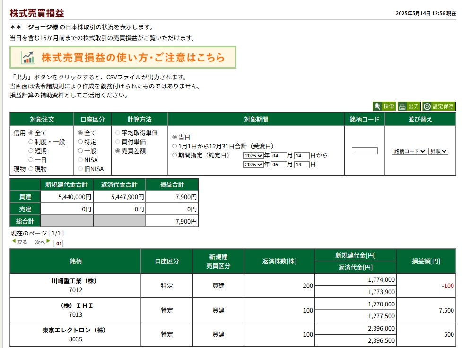Select 短期 radio button
462x348 pixels.
[x=31, y=151]
